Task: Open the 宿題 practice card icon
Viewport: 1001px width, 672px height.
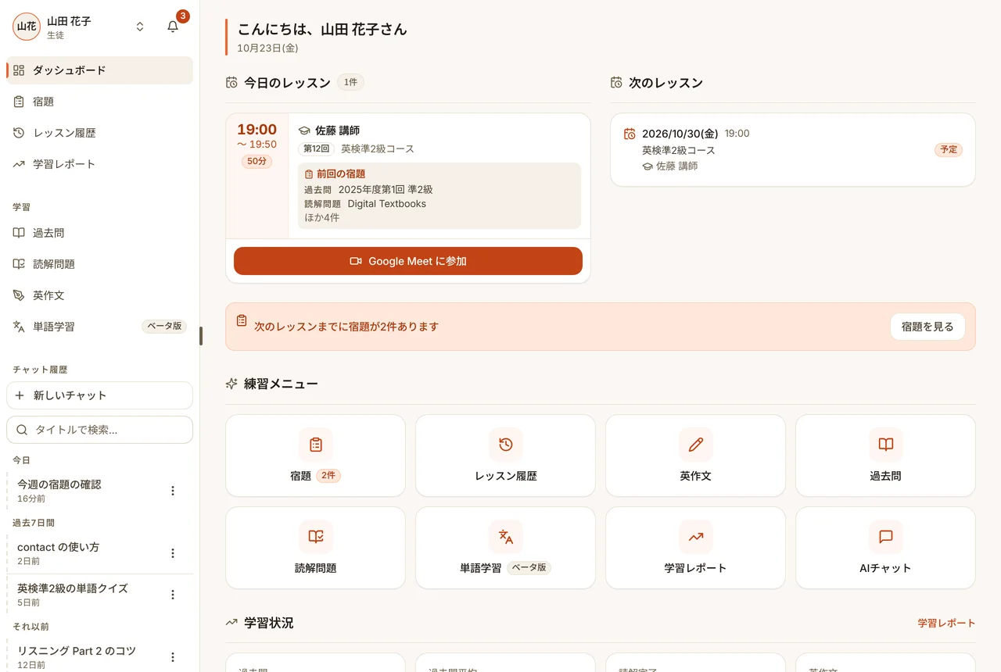Action: click(316, 445)
